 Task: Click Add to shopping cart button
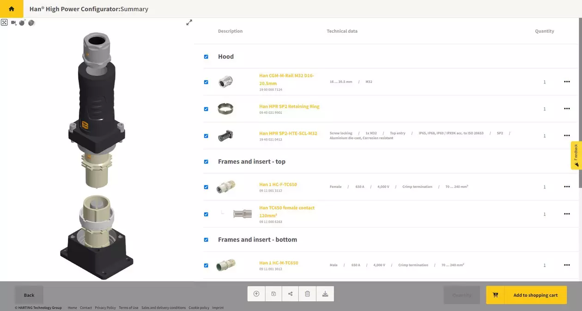click(x=526, y=295)
